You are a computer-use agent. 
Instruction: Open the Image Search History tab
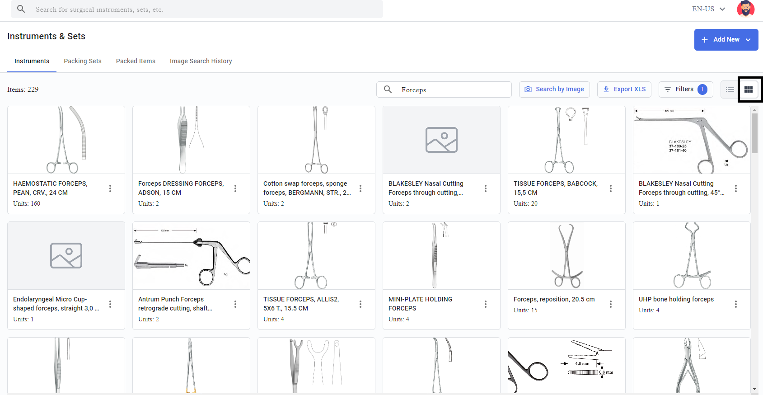[201, 61]
